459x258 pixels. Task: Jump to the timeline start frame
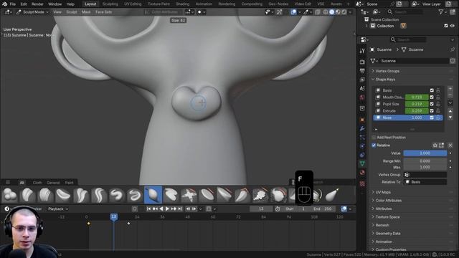[x=148, y=209]
